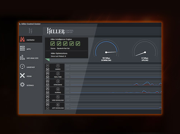Open the Settings gear icon
The width and height of the screenshot is (180, 134).
(x=22, y=85)
